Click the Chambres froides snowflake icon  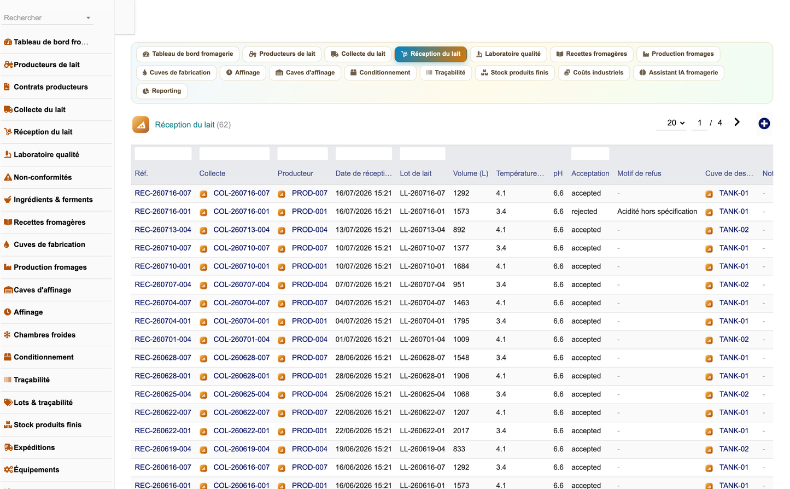(x=8, y=335)
